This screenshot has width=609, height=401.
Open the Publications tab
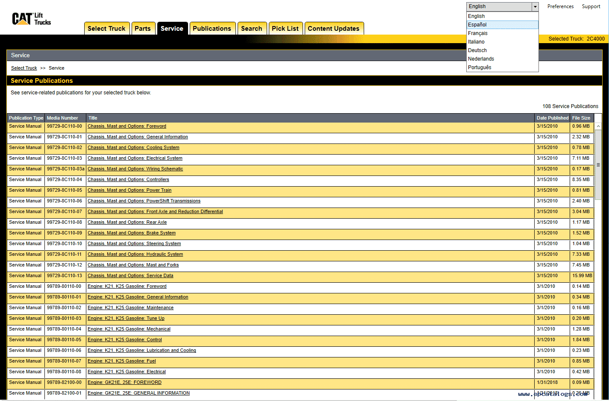click(x=212, y=28)
